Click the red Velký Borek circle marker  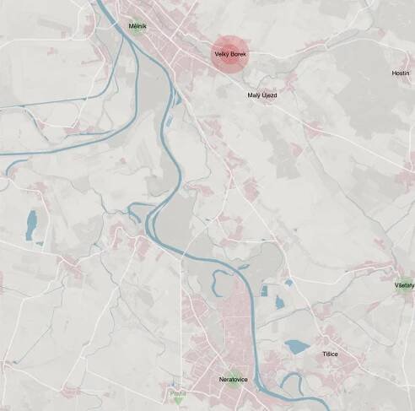click(230, 54)
